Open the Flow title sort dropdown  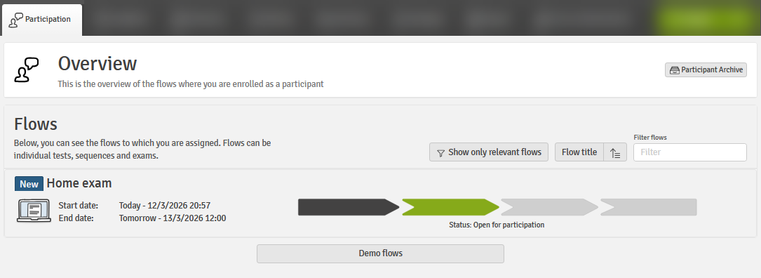pos(579,152)
